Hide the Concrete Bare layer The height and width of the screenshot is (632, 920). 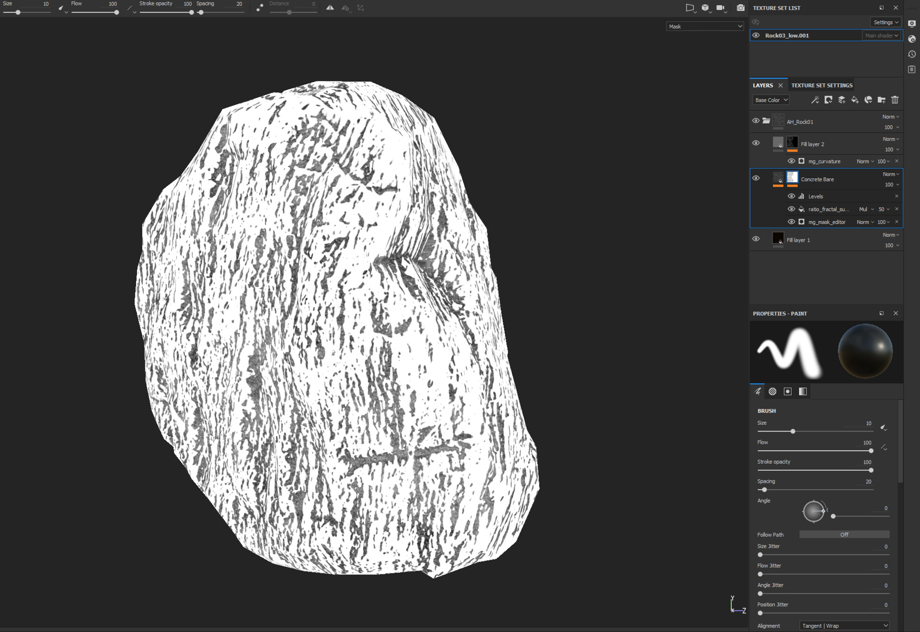[x=756, y=178]
